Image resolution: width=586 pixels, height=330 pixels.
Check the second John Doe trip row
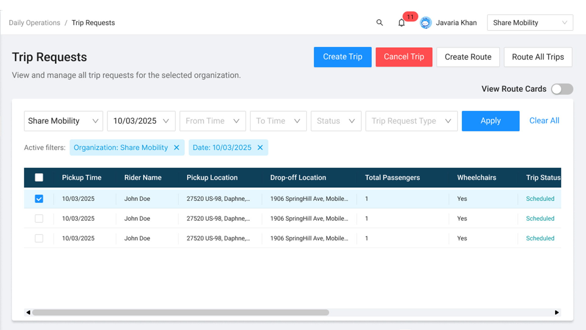point(39,218)
